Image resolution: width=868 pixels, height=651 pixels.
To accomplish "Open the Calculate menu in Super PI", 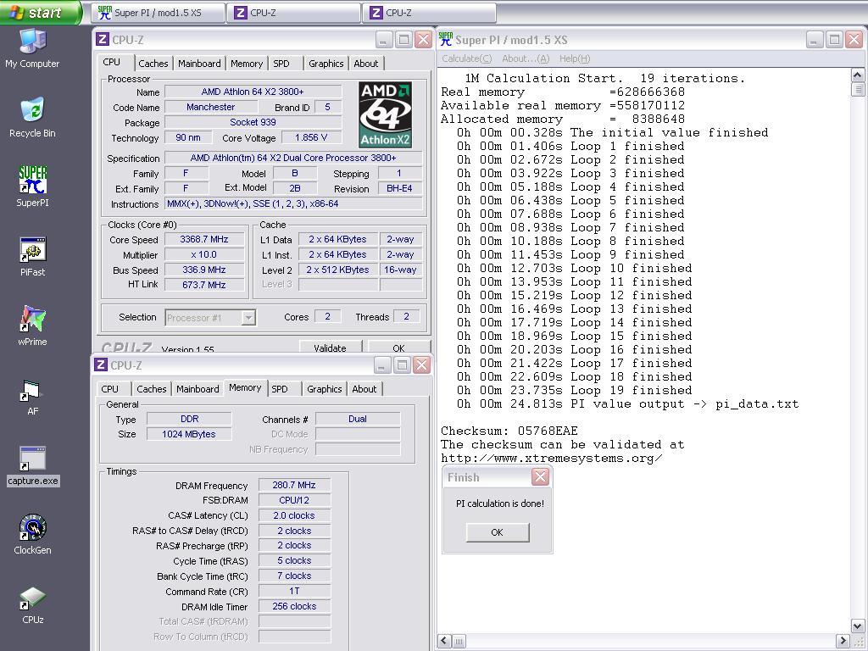I will pyautogui.click(x=467, y=58).
